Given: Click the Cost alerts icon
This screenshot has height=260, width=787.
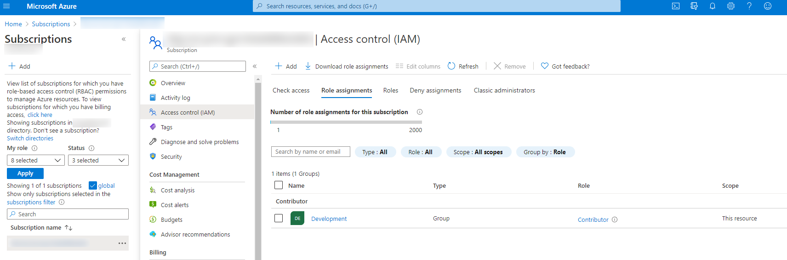Looking at the screenshot, I should [x=153, y=205].
